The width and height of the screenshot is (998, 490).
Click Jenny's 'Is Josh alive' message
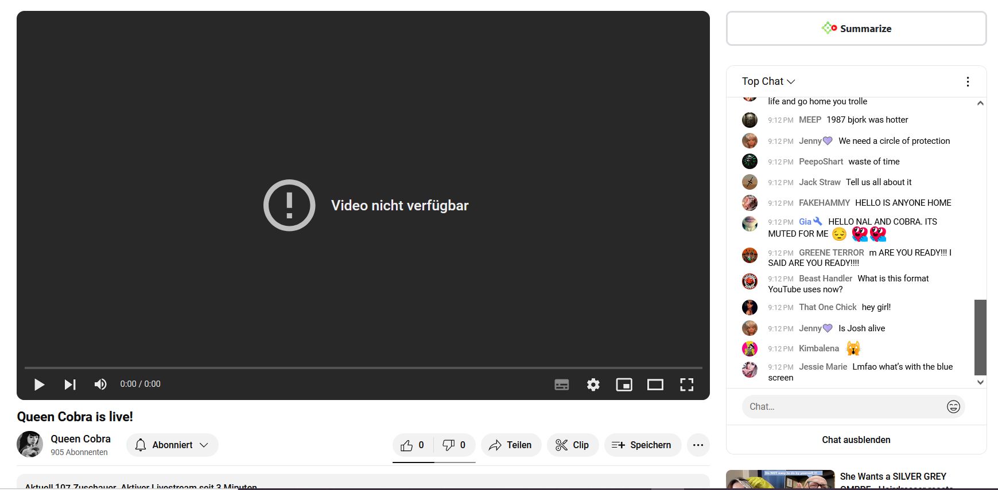tap(861, 328)
